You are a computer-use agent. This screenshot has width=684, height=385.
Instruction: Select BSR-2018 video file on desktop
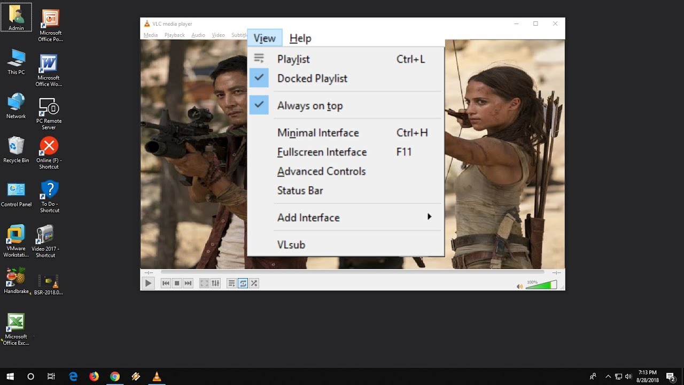49,284
